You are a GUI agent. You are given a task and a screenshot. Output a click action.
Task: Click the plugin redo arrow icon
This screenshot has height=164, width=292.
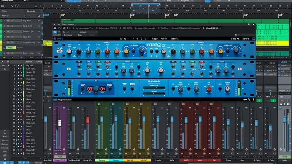(x=125, y=38)
